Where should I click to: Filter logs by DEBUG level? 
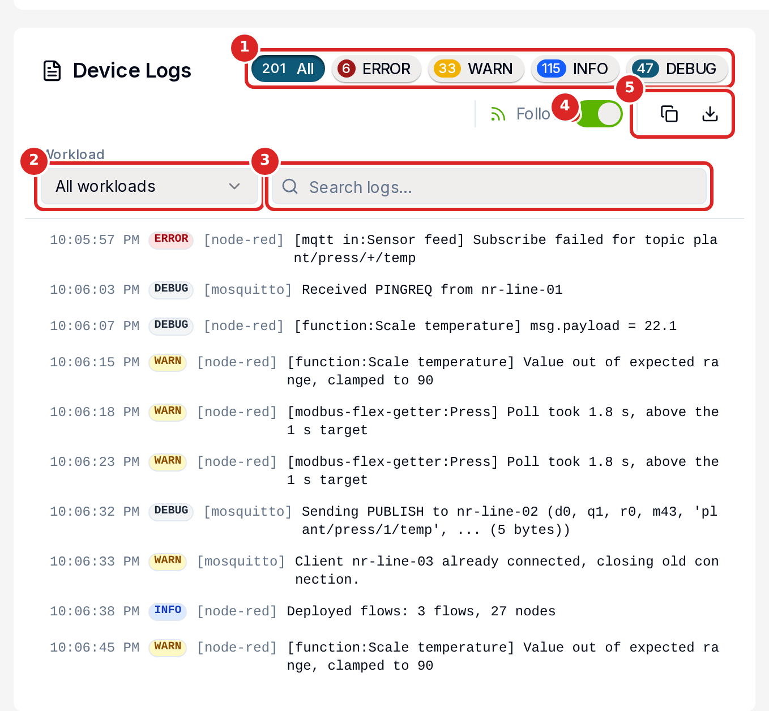[x=677, y=68]
